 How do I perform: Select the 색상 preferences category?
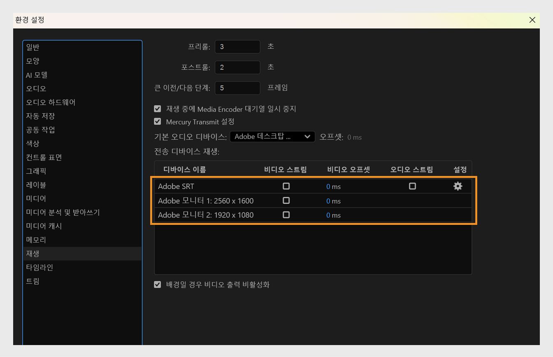(33, 143)
